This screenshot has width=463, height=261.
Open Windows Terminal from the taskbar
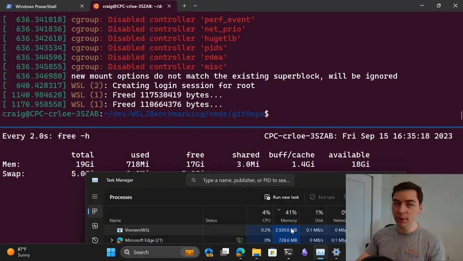click(x=288, y=252)
